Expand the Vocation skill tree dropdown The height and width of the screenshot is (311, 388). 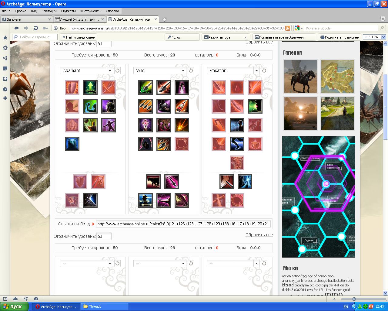point(256,70)
